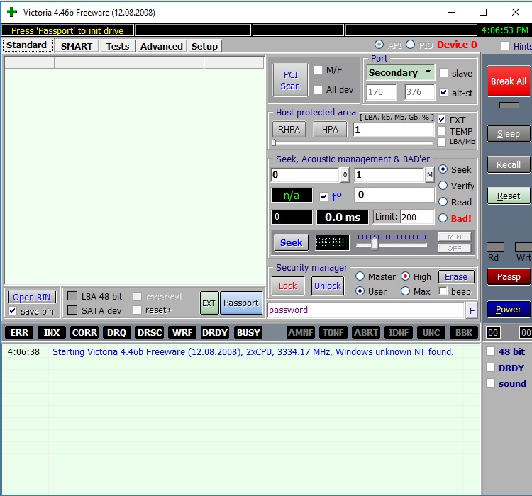Click the Lock security button
The width and height of the screenshot is (532, 496).
[x=287, y=286]
